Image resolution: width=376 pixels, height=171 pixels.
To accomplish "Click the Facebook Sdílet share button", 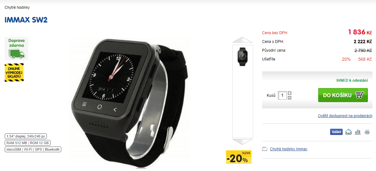I will (336, 132).
